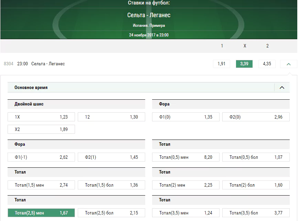Click the event number 8304

(9, 64)
